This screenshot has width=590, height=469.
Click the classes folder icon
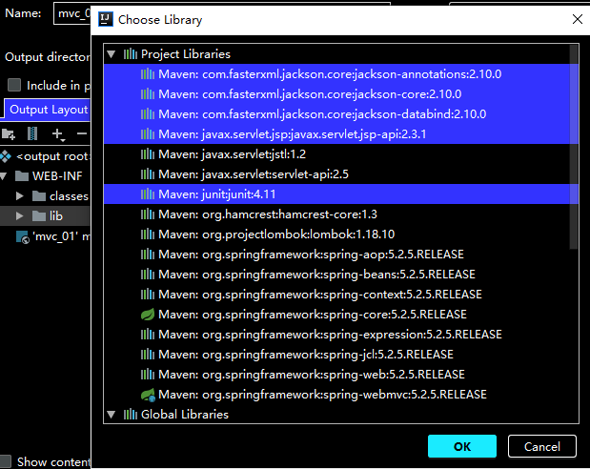(39, 196)
